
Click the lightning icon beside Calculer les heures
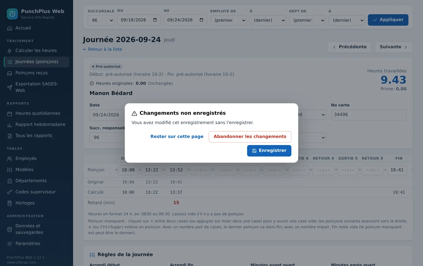pos(10,51)
